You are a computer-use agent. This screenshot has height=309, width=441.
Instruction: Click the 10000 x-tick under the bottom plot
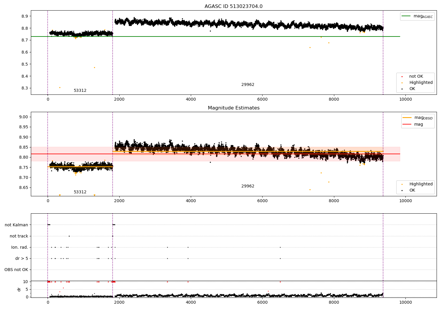point(405,303)
